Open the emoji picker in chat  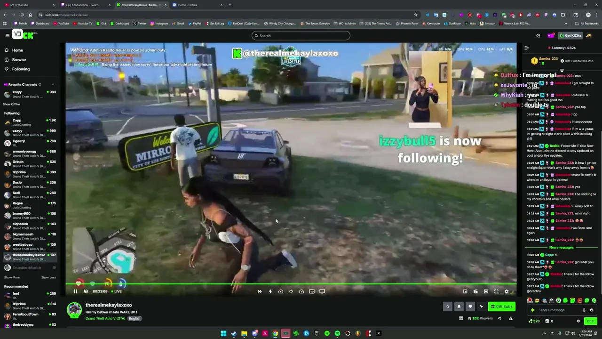pyautogui.click(x=592, y=310)
